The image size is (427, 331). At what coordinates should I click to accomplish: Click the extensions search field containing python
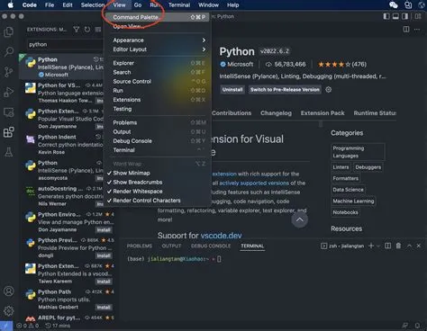point(65,45)
